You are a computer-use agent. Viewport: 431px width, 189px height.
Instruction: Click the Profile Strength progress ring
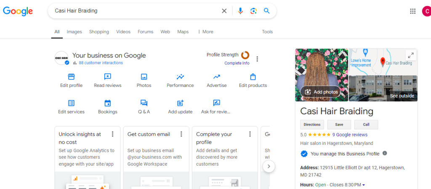[245, 55]
